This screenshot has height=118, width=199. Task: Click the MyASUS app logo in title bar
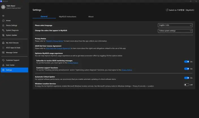1,1
